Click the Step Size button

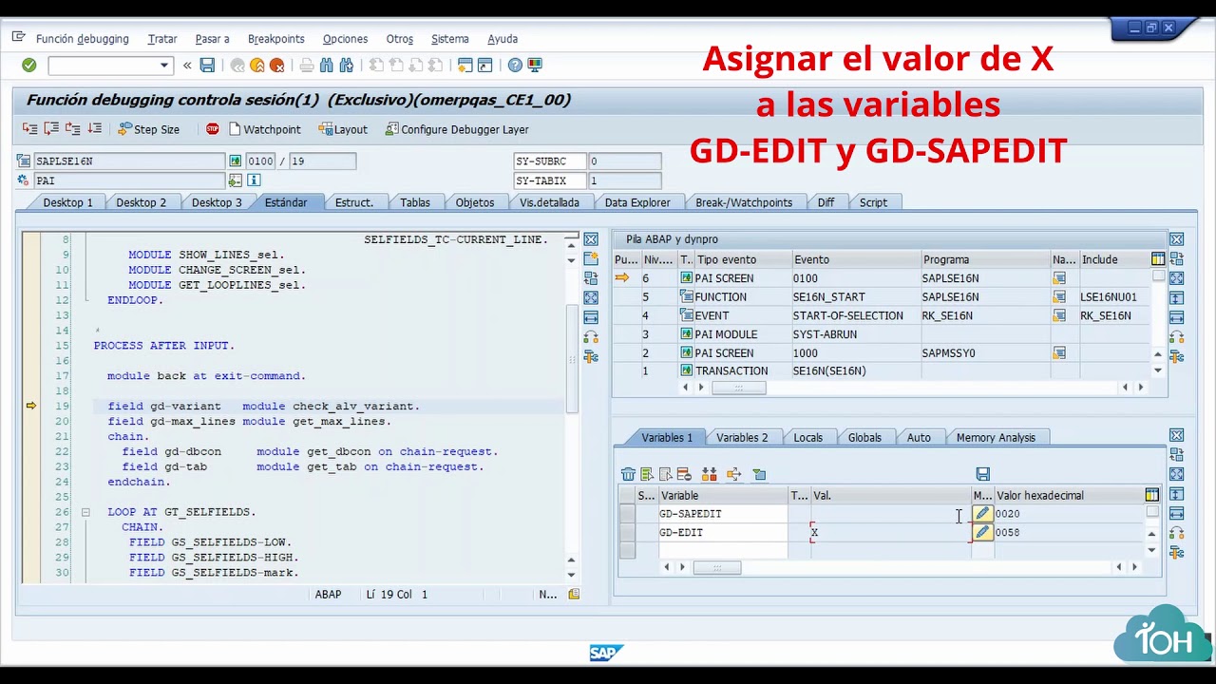(x=149, y=129)
